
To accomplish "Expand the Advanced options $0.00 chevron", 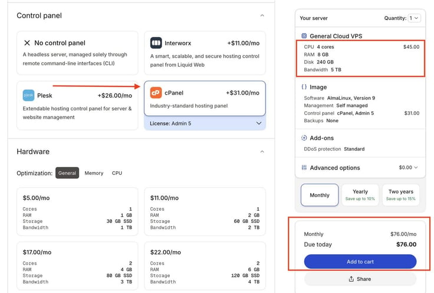I will [416, 167].
